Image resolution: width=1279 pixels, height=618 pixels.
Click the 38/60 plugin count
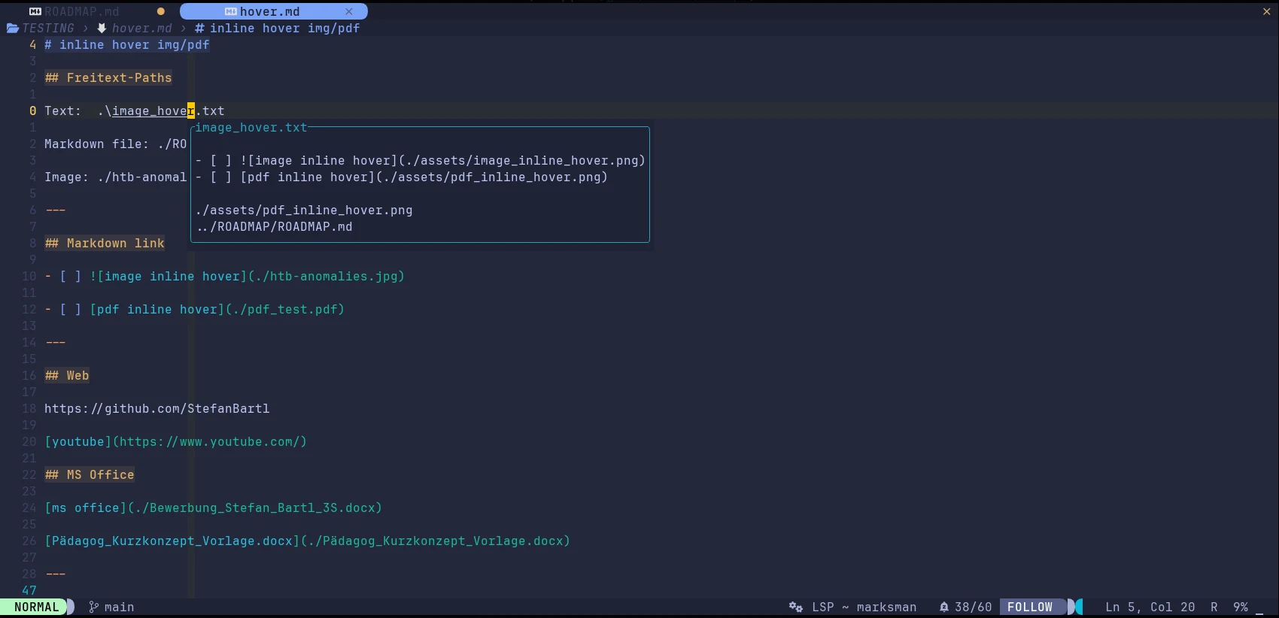coord(973,607)
